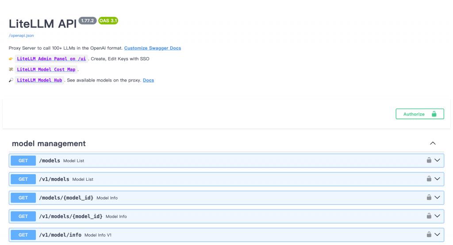Viewport: 453px width, 245px height.
Task: Click the magnifier emoji beside Model Hub
Action: 11,80
